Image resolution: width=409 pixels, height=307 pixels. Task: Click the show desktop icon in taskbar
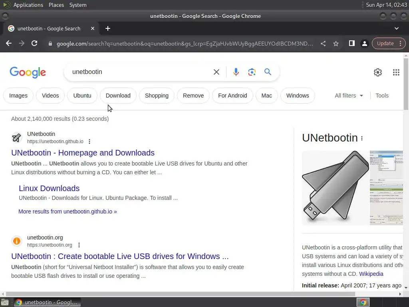pos(5,302)
